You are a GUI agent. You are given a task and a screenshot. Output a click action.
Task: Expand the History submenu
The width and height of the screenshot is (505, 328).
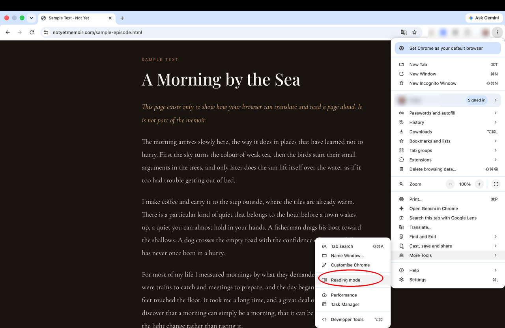448,122
